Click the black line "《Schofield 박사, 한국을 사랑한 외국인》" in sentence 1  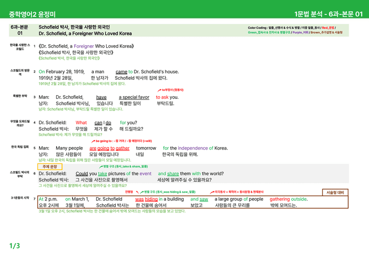point(76,52)
